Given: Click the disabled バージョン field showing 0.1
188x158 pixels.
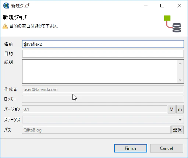Looking at the screenshot, I should coord(95,109).
